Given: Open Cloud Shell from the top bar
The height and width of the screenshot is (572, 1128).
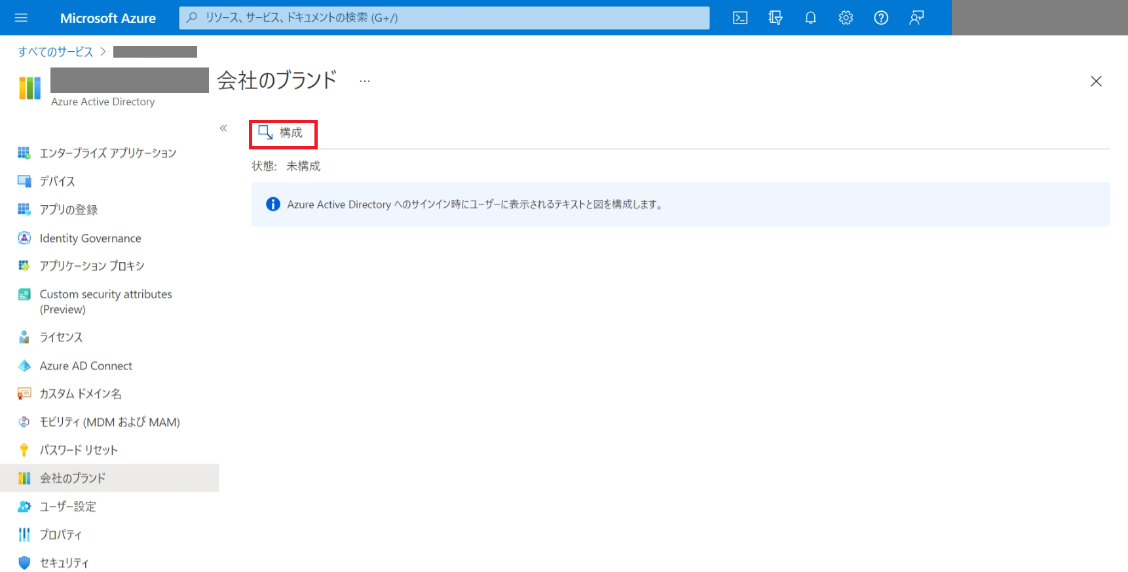Looking at the screenshot, I should [740, 18].
